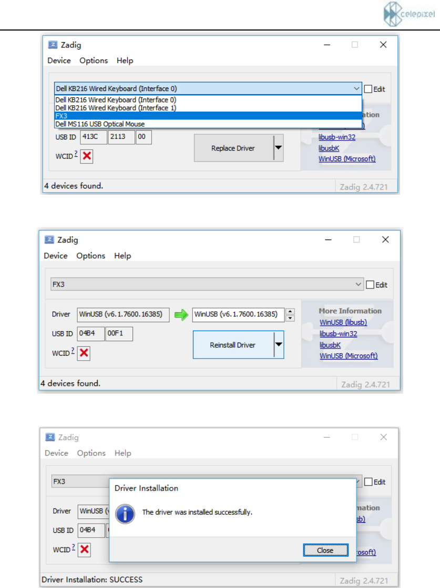Click USB ID field showing 2113

tap(121, 137)
